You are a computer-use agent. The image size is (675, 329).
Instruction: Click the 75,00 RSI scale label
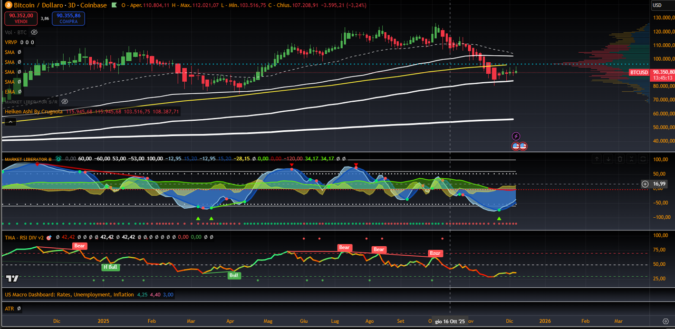click(x=660, y=250)
